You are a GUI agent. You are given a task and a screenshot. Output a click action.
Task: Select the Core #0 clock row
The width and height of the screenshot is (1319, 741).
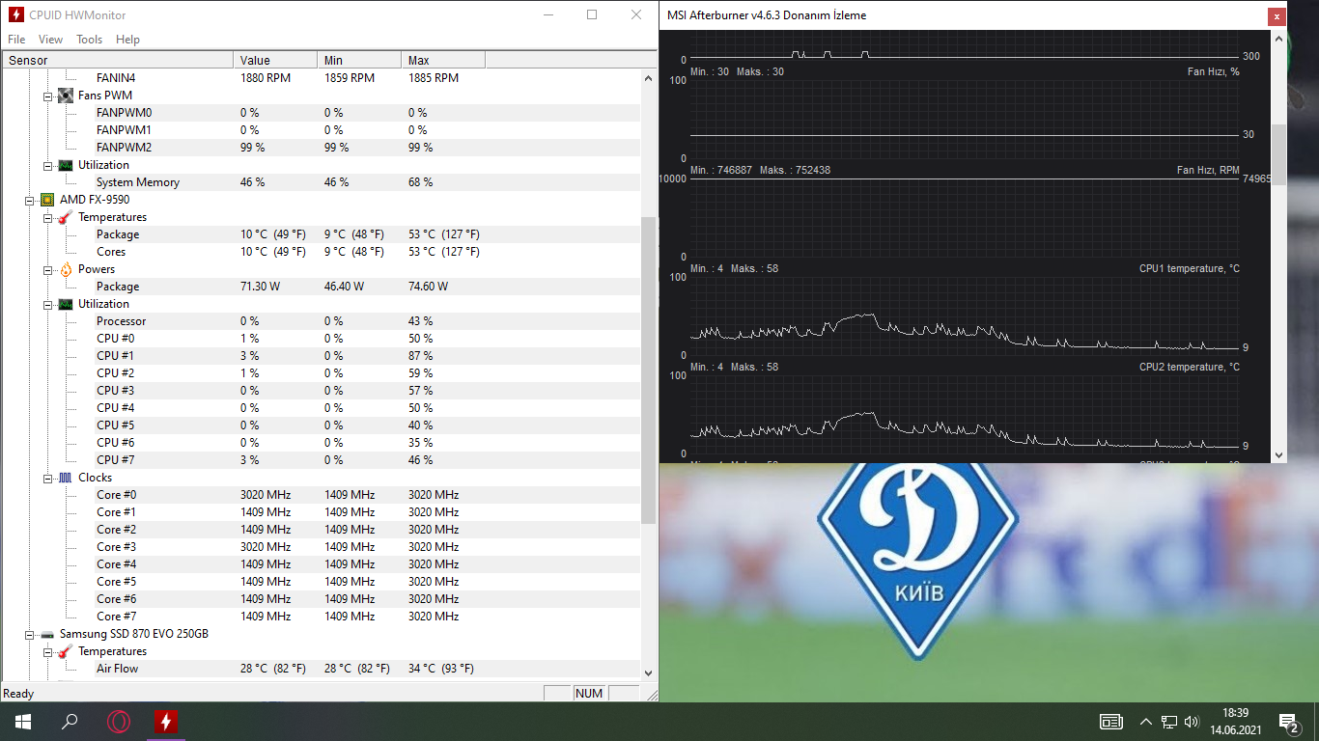coord(321,495)
